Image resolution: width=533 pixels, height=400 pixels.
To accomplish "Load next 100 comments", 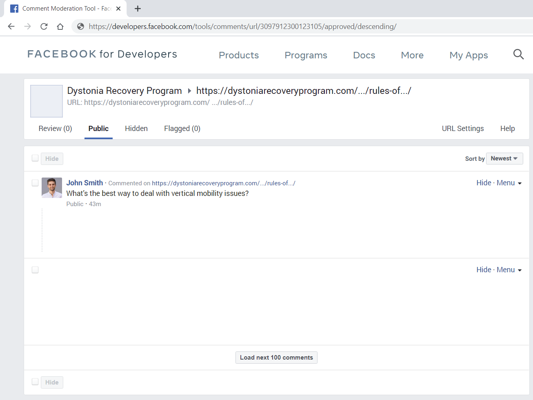I will tap(276, 358).
